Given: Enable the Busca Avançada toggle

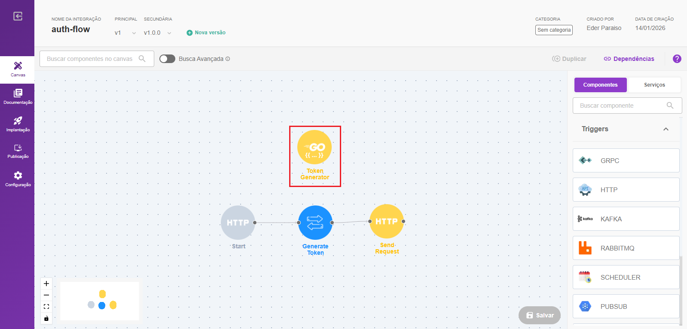Looking at the screenshot, I should (x=167, y=59).
